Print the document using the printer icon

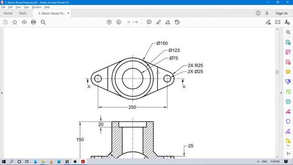(33, 22)
